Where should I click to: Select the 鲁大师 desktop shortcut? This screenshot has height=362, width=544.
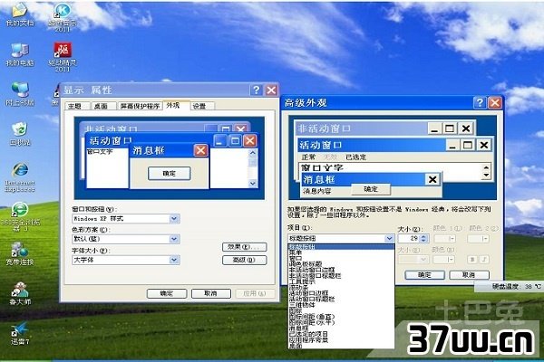coord(20,293)
